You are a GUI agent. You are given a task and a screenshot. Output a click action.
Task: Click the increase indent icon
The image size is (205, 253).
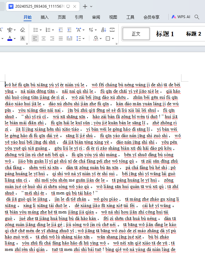69,30
